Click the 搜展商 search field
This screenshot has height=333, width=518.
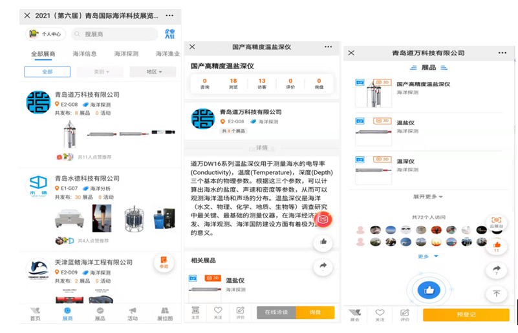114,34
